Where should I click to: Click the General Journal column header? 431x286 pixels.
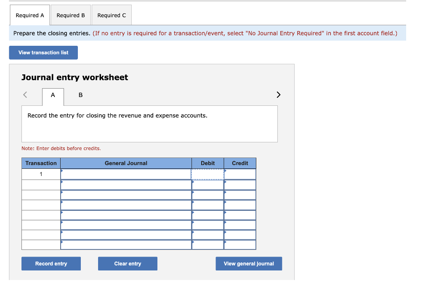tap(126, 163)
